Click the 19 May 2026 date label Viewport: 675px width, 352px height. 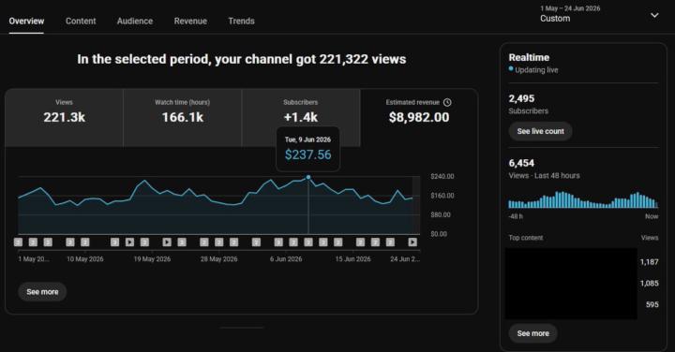pyautogui.click(x=152, y=259)
